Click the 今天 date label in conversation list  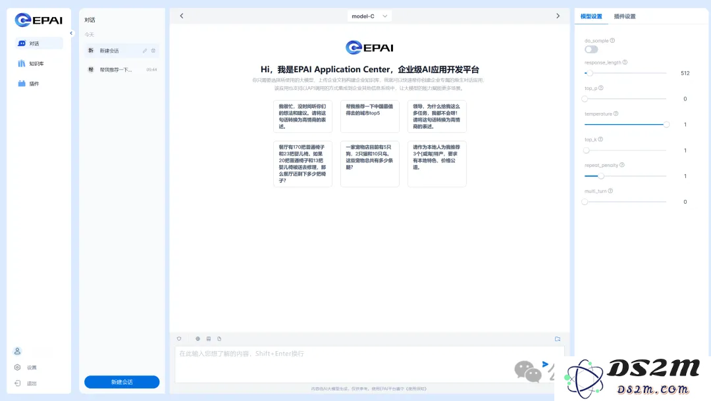click(x=90, y=34)
